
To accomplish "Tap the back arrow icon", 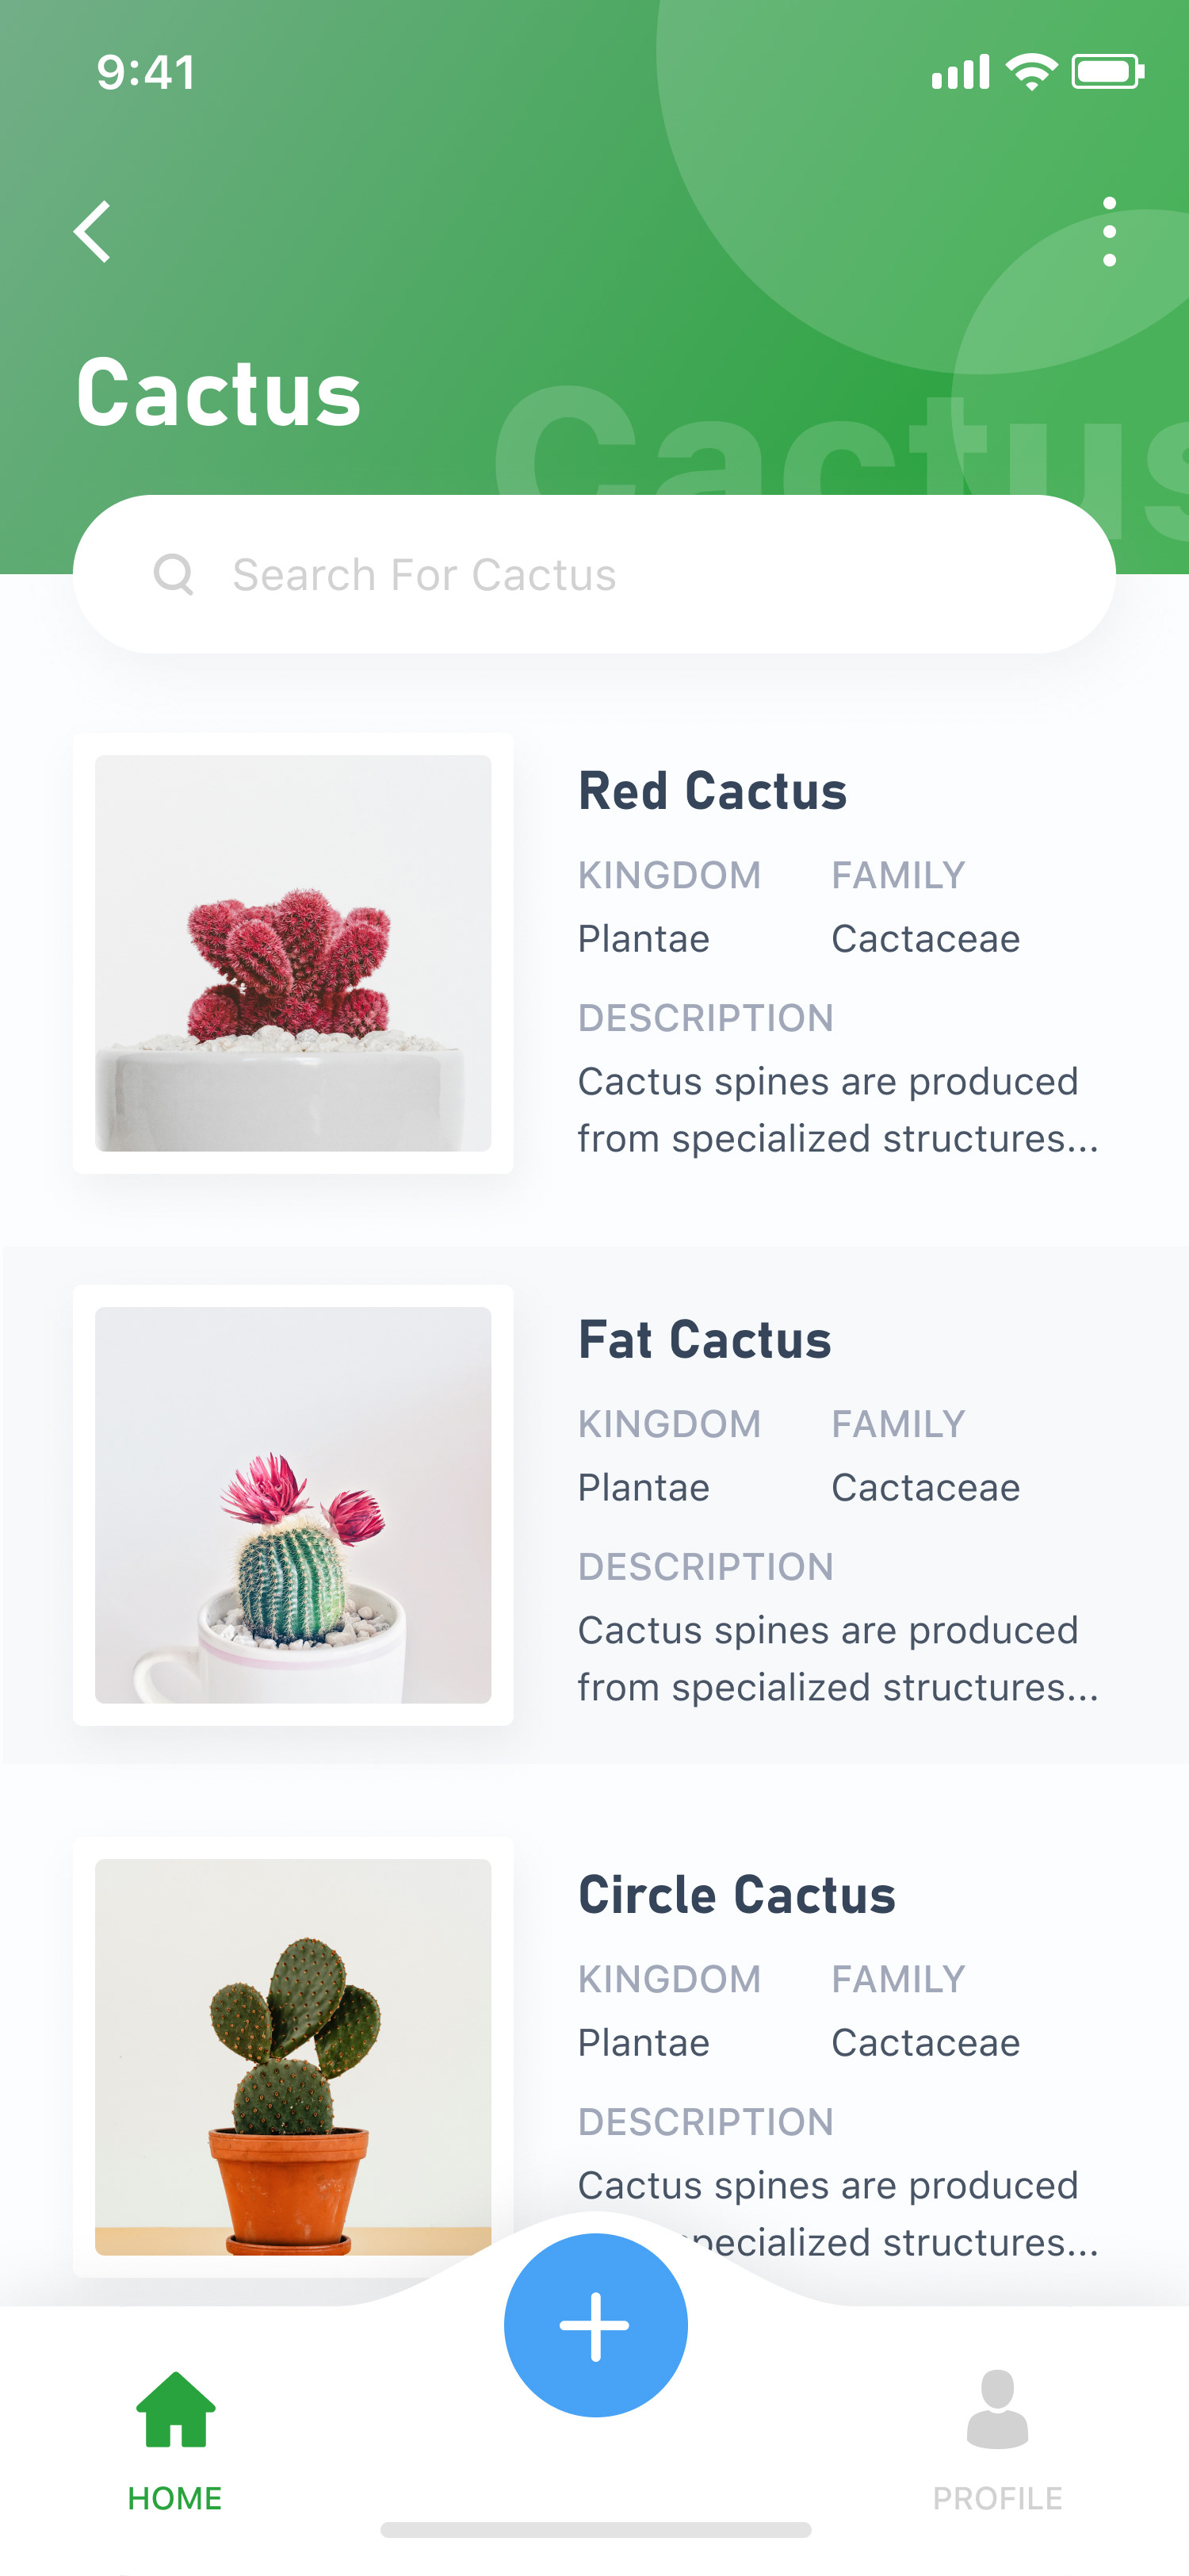I will (92, 232).
